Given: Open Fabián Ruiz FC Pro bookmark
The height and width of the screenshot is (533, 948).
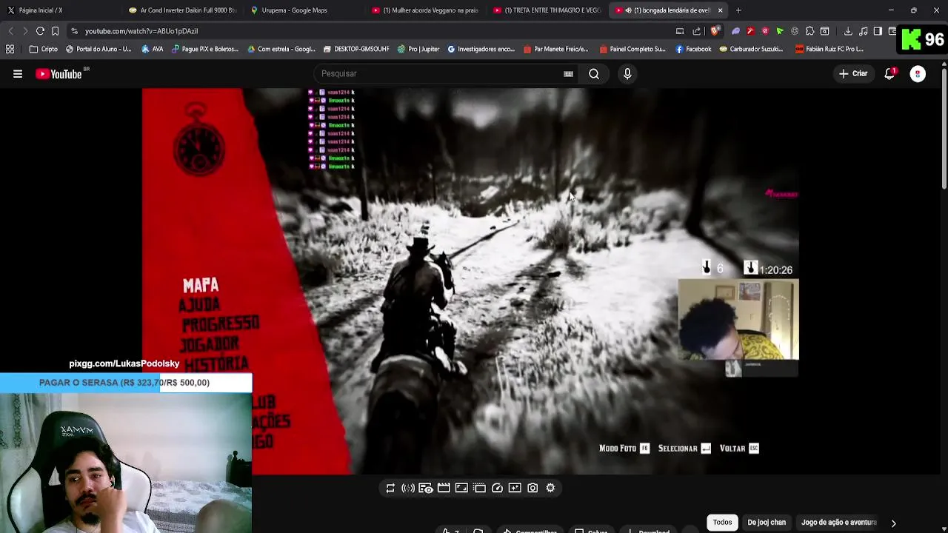Looking at the screenshot, I should pos(829,49).
